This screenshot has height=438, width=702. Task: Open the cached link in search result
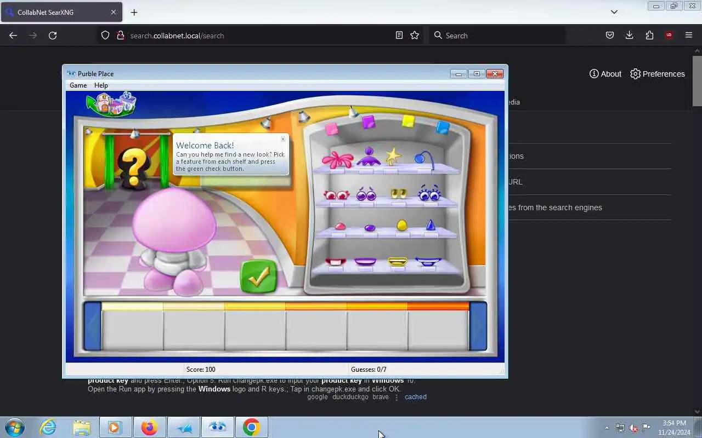(416, 397)
